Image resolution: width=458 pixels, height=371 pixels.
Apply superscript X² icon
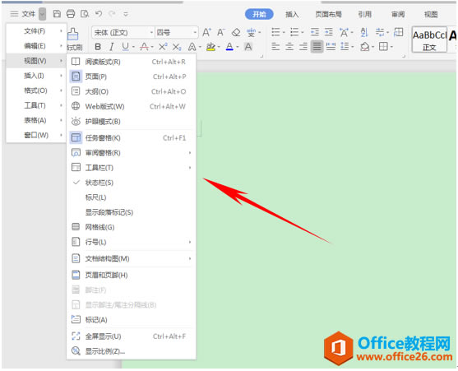(x=163, y=47)
